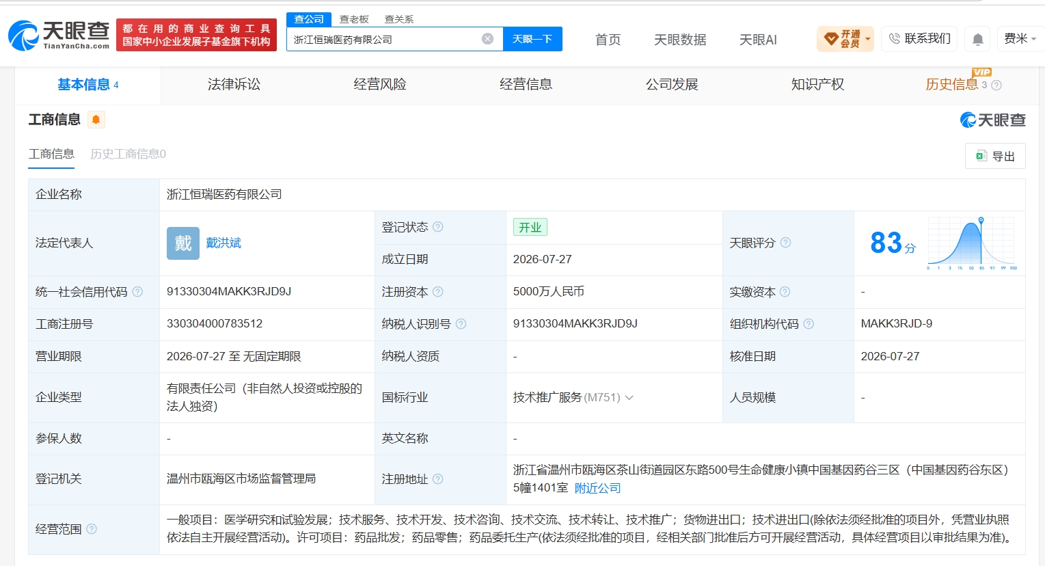This screenshot has width=1045, height=566.
Task: Select registration number 330304000783512
Action: pyautogui.click(x=215, y=324)
